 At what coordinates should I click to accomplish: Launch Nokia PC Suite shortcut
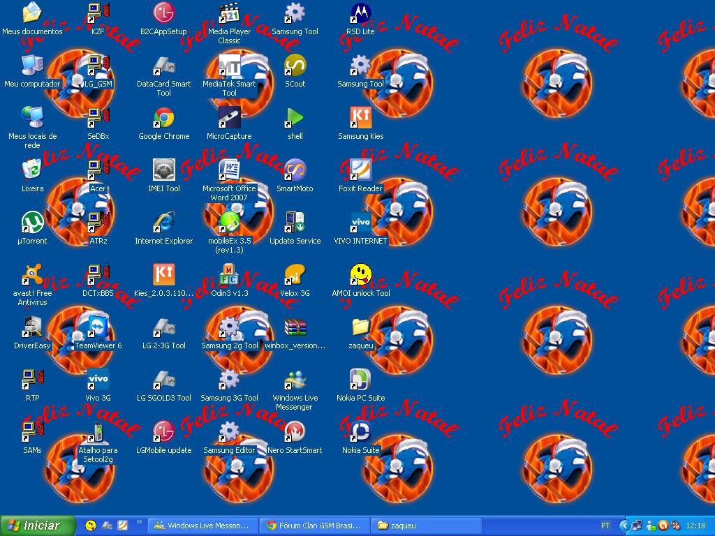point(361,380)
